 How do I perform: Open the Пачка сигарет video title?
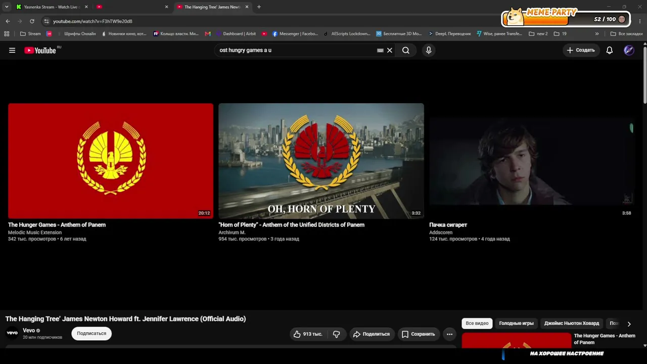[448, 225]
